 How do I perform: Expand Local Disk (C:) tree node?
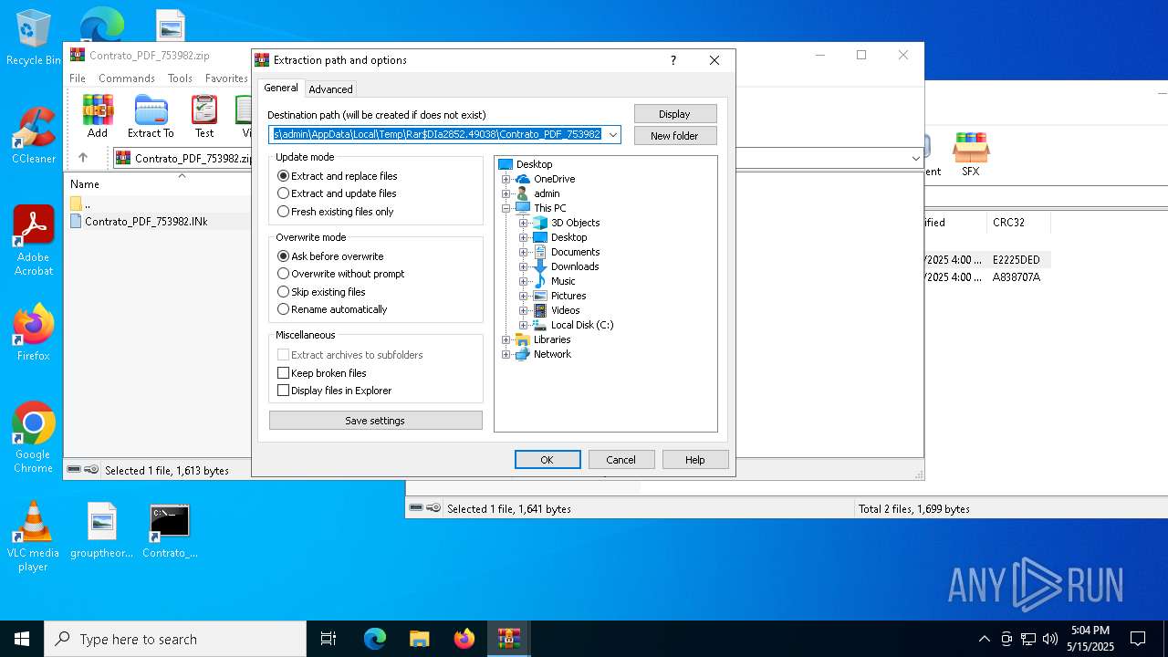(x=524, y=325)
